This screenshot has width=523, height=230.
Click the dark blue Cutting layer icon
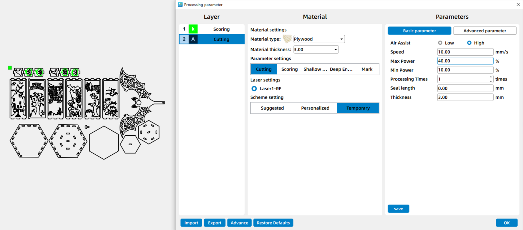point(193,39)
